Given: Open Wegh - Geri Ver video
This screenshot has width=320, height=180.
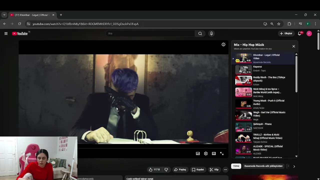Looking at the screenshot, I should tap(263, 116).
